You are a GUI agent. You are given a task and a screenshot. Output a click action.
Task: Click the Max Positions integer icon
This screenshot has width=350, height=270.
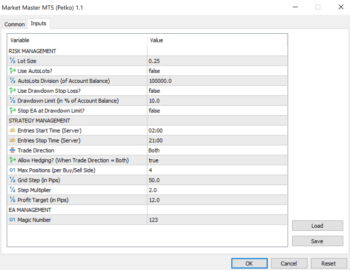tap(12, 170)
